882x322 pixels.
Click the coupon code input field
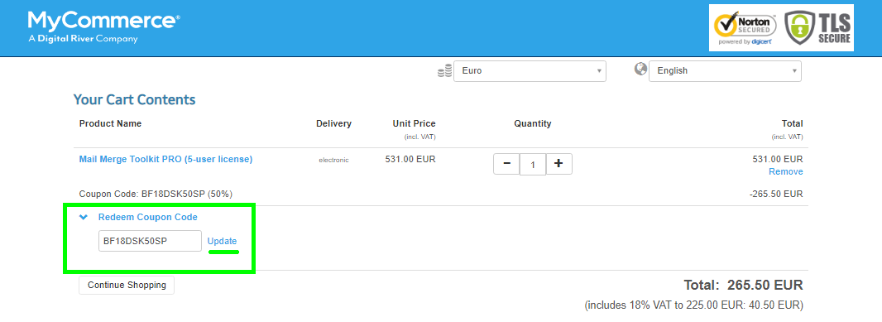151,241
